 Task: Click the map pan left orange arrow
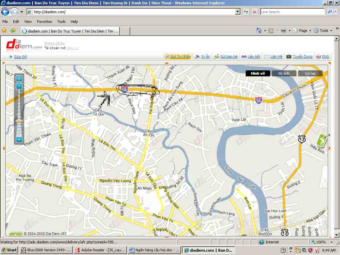click(x=3, y=148)
